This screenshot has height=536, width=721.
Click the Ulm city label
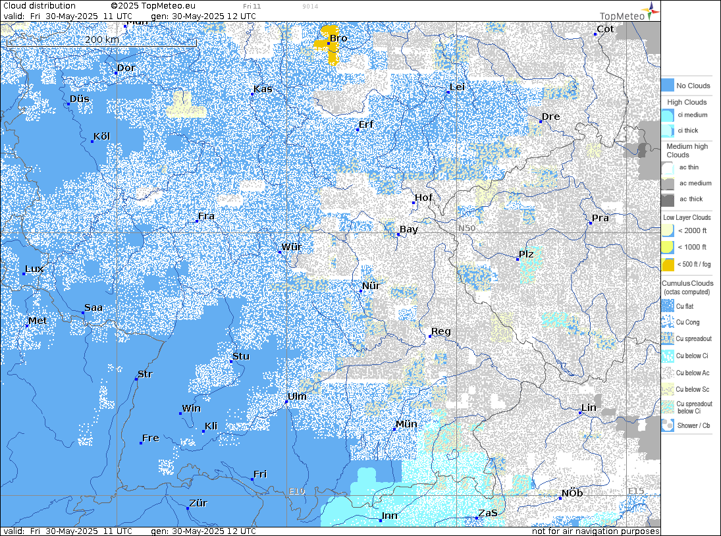(297, 396)
